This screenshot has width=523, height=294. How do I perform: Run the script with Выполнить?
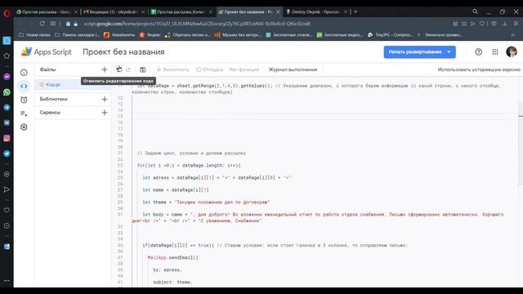[x=172, y=69]
